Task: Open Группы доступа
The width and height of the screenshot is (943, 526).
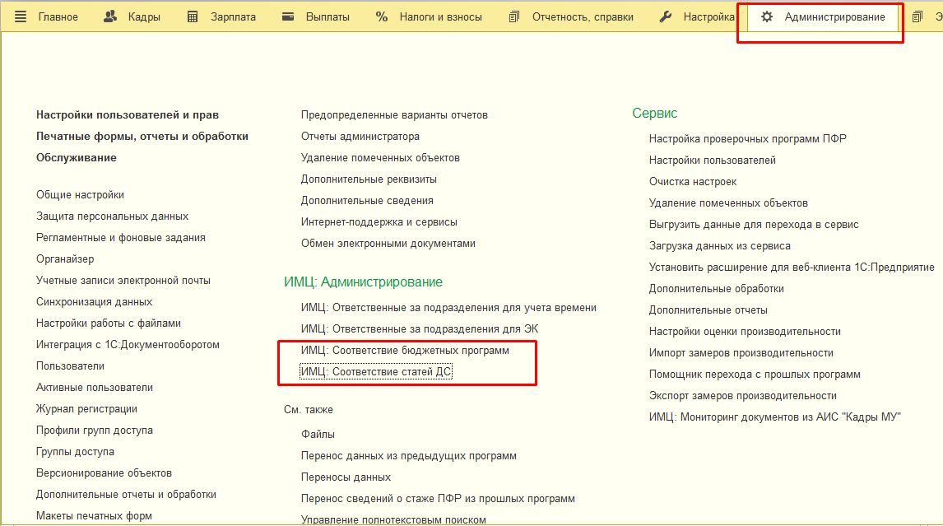Action: [x=75, y=452]
